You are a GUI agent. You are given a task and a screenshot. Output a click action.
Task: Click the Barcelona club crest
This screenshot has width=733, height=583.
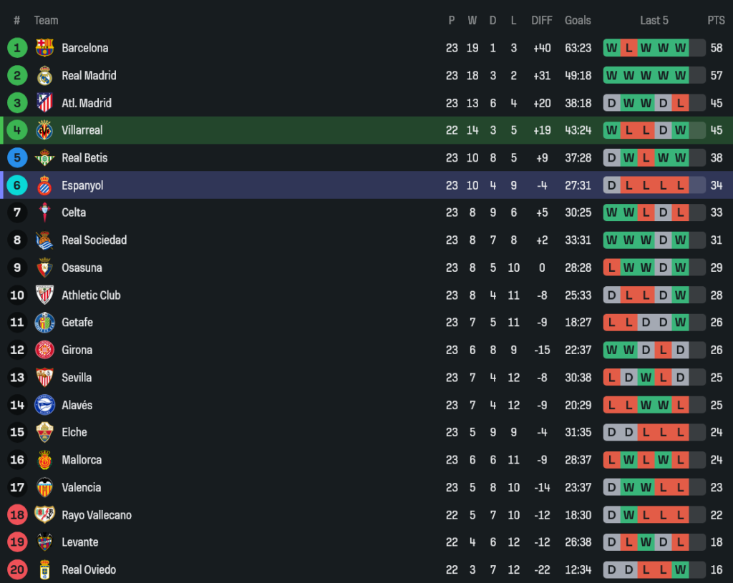tap(44, 48)
